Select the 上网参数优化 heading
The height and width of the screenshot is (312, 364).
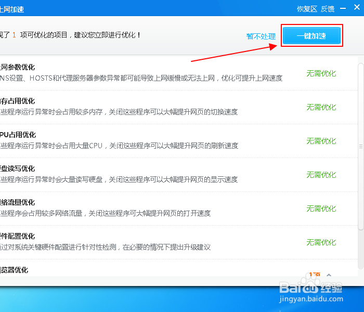pyautogui.click(x=17, y=67)
